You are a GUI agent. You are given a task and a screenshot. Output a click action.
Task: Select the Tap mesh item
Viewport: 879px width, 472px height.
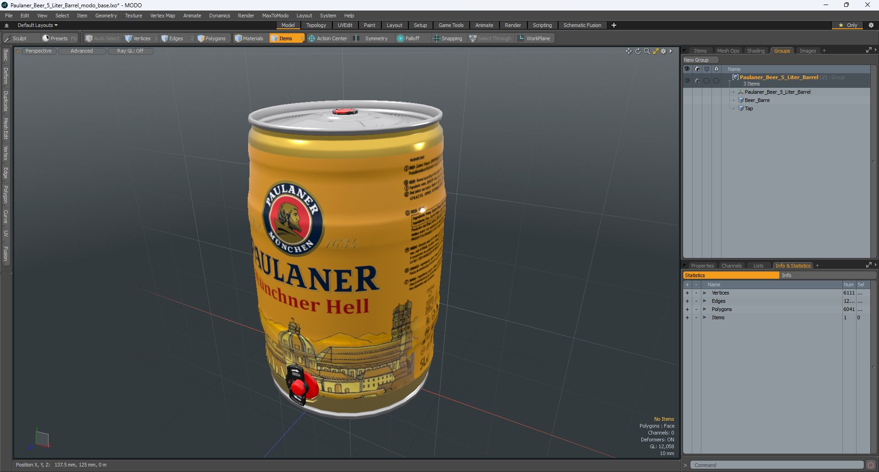749,108
